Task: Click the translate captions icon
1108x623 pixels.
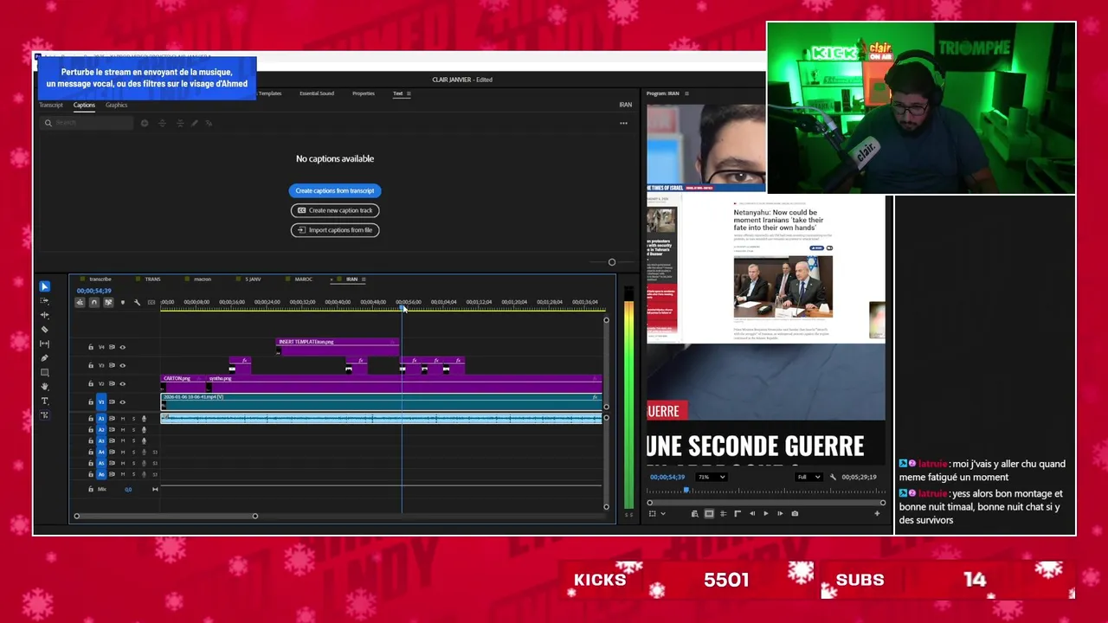Action: [x=209, y=123]
